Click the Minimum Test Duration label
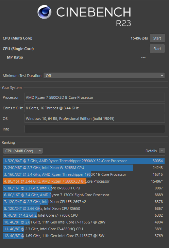The height and width of the screenshot is (248, 169). pos(22,76)
